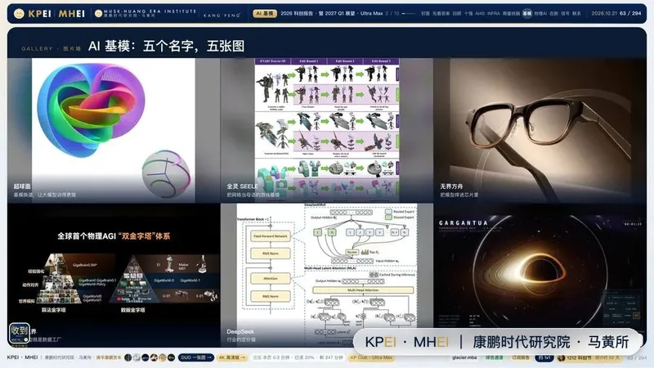Open the second round avatar in bottom bar
Viewport: 654px width, 368px height.
tap(137, 357)
